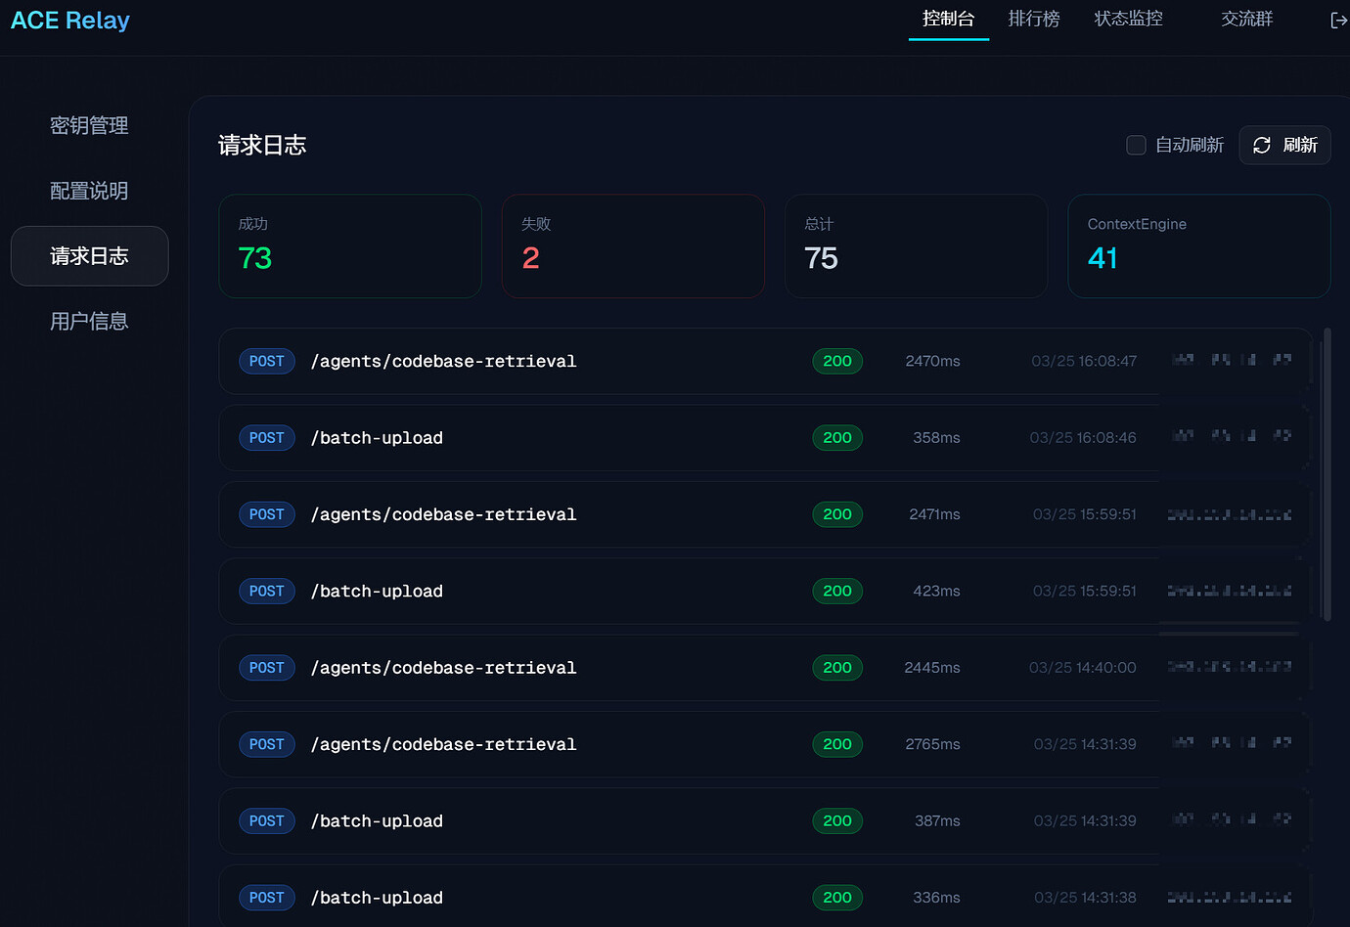Click the log list vertical scrollbar
This screenshot has width=1350, height=927.
(1327, 474)
